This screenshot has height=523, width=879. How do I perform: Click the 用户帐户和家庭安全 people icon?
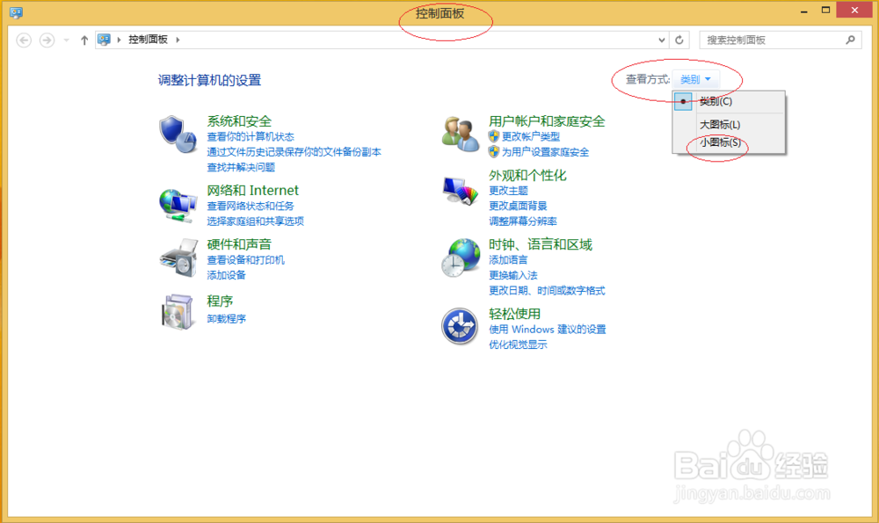coord(460,133)
